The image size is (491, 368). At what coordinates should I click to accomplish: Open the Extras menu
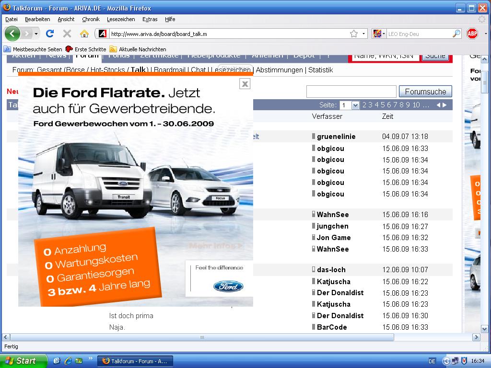coord(150,19)
